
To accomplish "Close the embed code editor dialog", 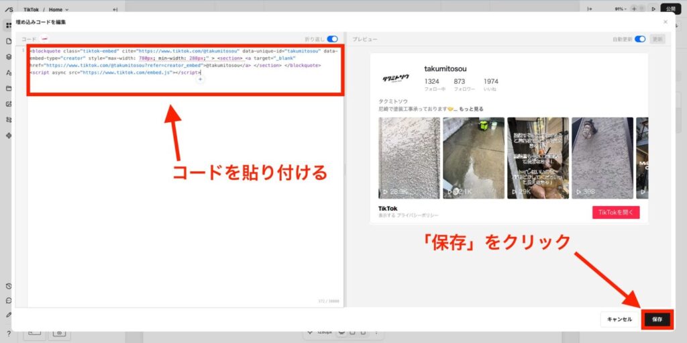I will (666, 22).
